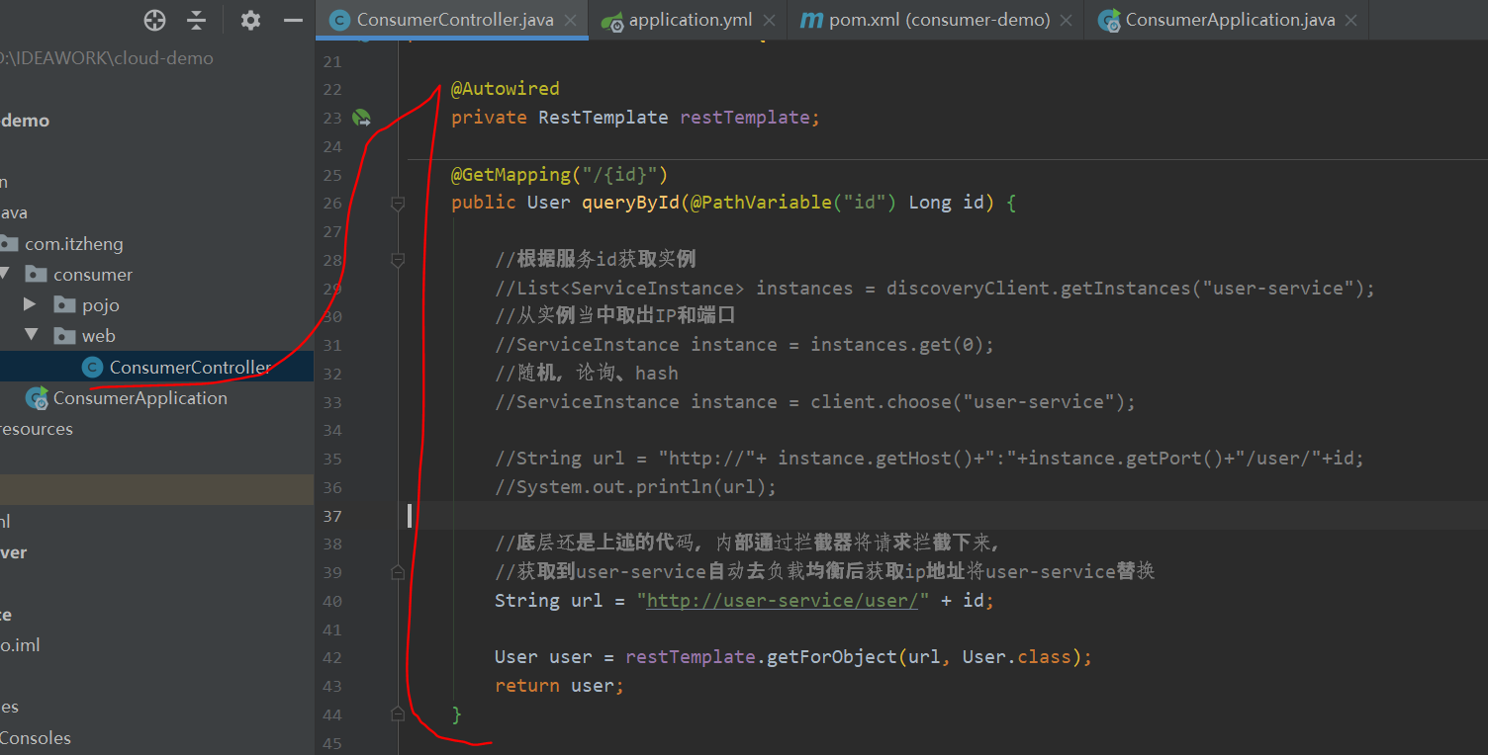Close the ConsumerApplication.java tab
This screenshot has height=755, width=1488.
[1350, 20]
